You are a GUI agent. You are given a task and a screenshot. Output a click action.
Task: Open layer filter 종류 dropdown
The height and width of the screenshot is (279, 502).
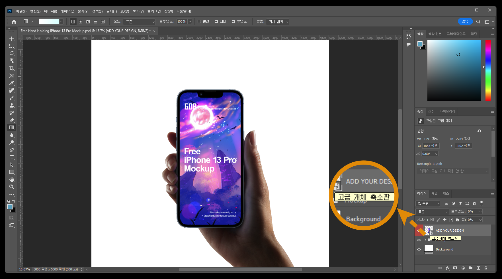click(428, 203)
